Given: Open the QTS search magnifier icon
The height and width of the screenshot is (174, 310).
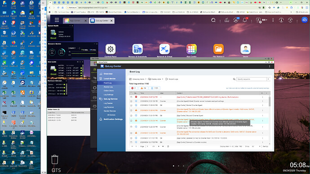Looking at the screenshot, I should click(x=213, y=20).
